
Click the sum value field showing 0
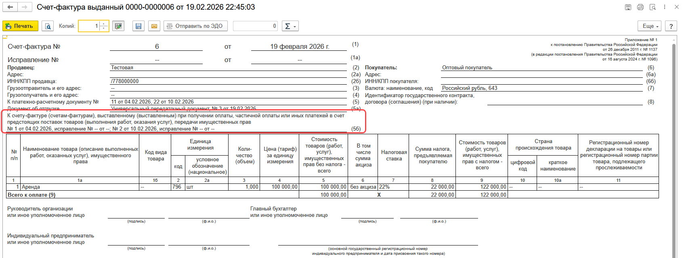(255, 26)
